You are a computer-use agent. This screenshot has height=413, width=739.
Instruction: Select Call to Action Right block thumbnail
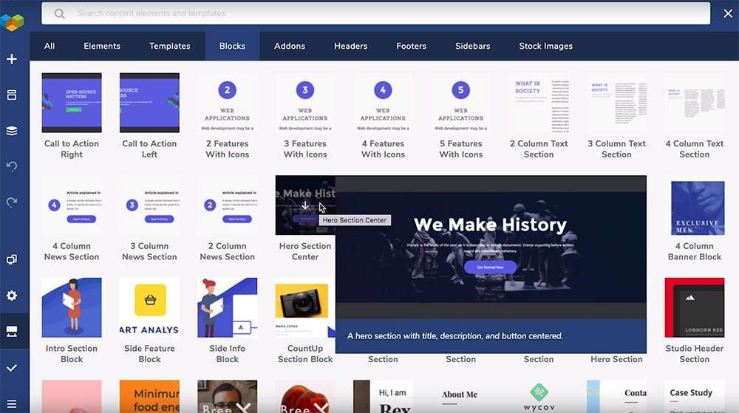[x=72, y=103]
